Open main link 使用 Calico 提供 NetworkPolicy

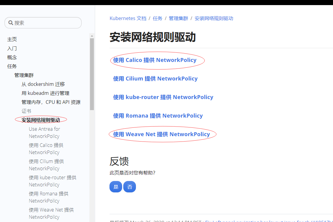pyautogui.click(x=155, y=60)
